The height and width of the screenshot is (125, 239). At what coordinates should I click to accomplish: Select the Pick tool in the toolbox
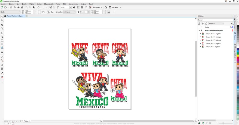click(2, 17)
